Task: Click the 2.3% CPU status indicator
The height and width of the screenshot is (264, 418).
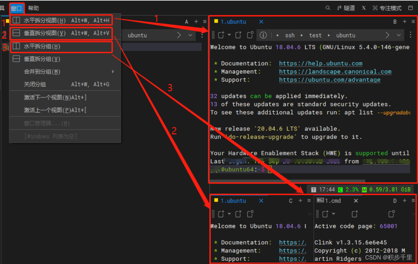Action: click(x=348, y=189)
